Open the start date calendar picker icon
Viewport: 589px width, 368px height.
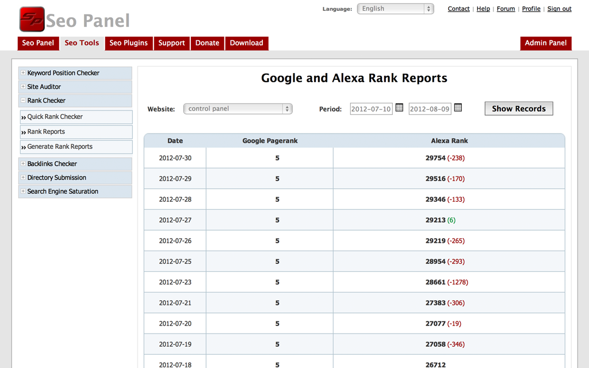(x=399, y=108)
